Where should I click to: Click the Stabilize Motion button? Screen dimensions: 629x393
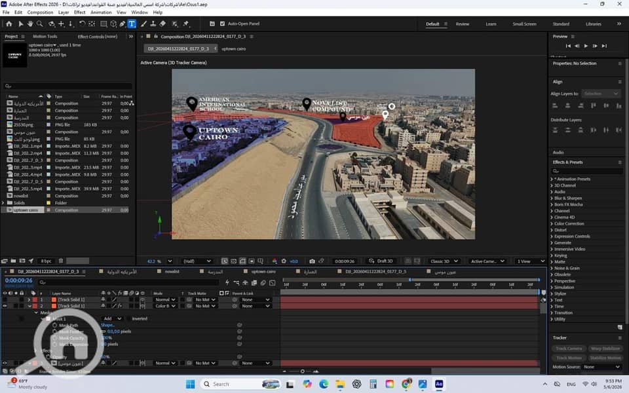point(605,358)
